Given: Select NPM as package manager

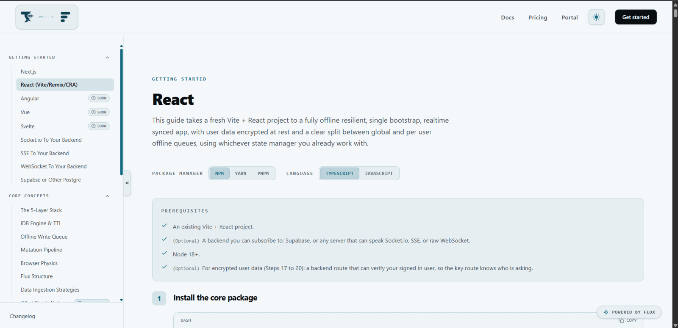Looking at the screenshot, I should pos(220,174).
